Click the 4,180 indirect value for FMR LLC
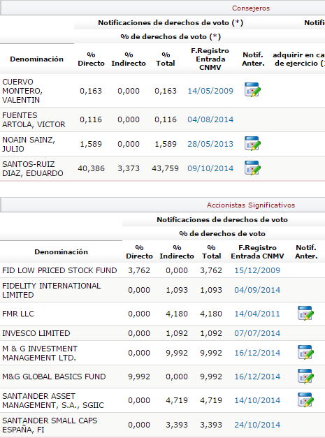Viewport: 325px width, 438px height. [x=177, y=314]
